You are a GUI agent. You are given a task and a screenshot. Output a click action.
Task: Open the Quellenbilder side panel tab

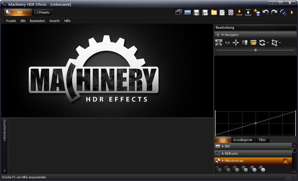(x=5, y=130)
